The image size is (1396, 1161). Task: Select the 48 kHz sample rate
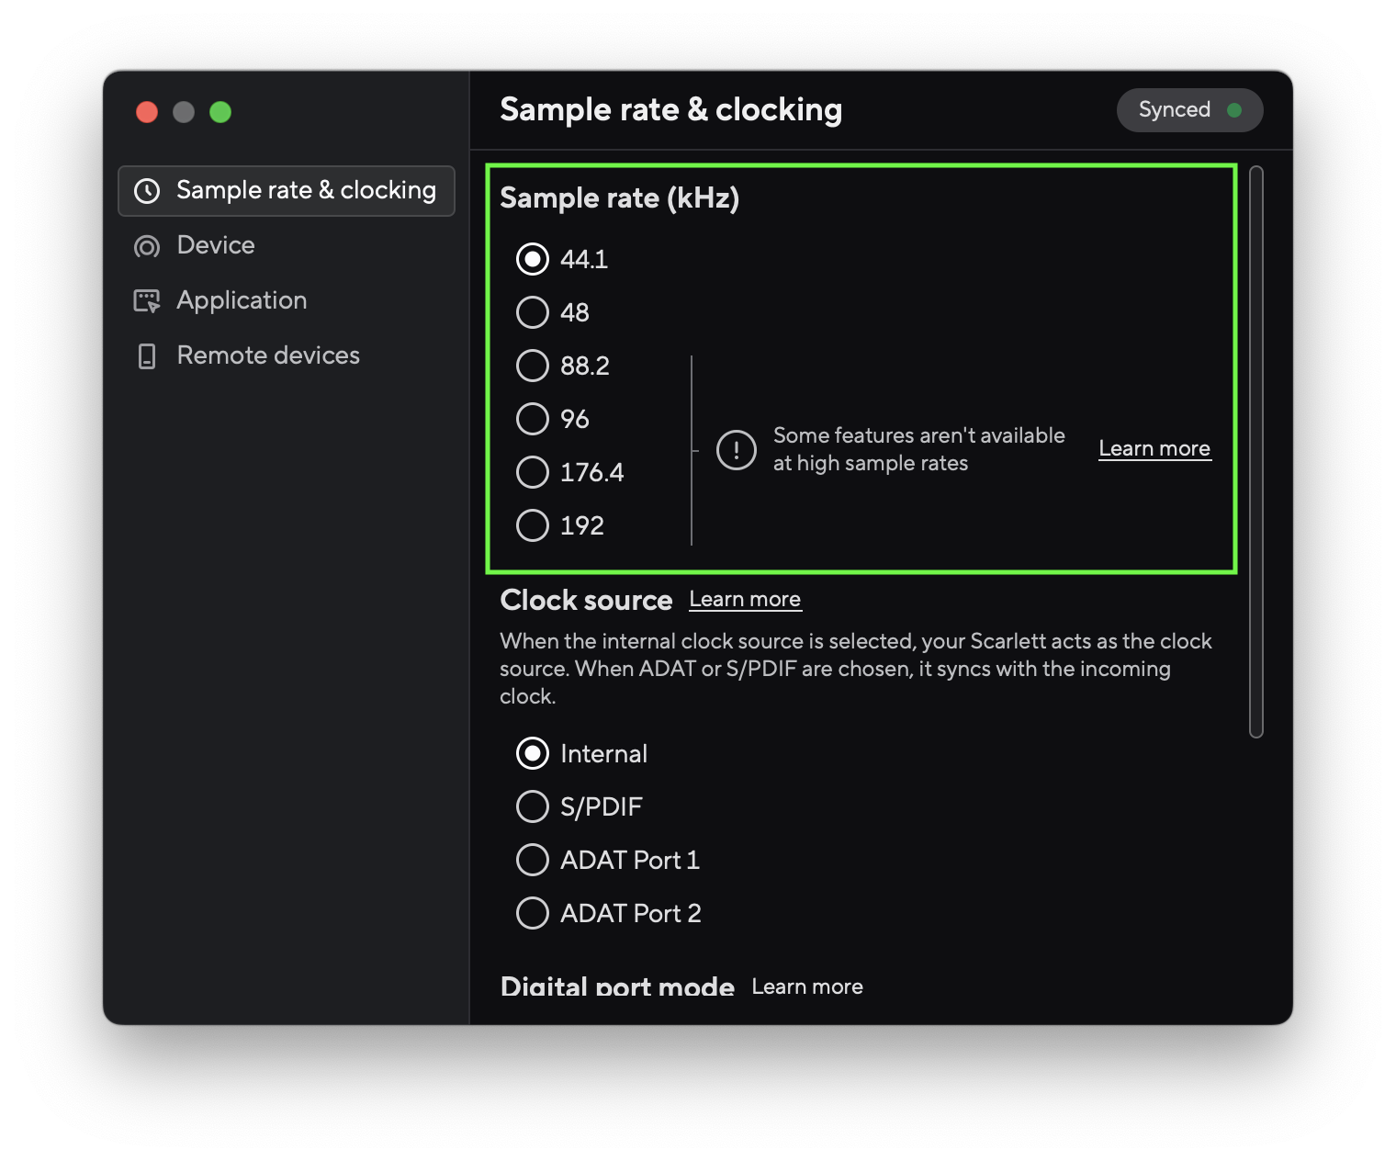coord(533,312)
